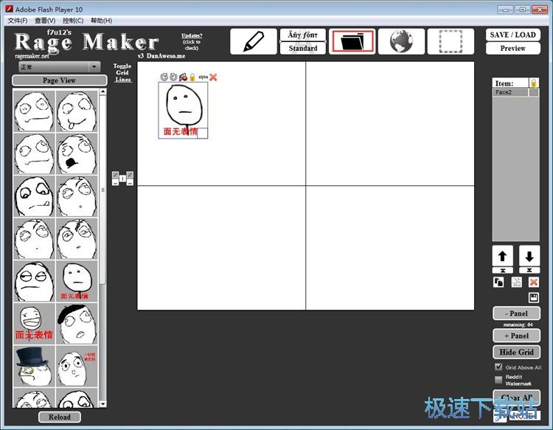Image resolution: width=553 pixels, height=430 pixels.
Task: Pick the top hat monocle face
Action: tap(34, 366)
